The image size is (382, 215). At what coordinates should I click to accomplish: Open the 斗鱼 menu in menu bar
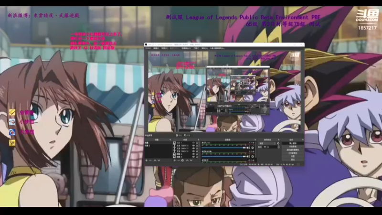[218, 48]
